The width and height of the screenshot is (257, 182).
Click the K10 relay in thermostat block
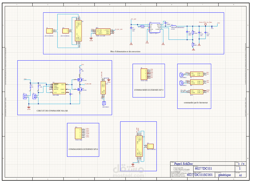(196, 92)
